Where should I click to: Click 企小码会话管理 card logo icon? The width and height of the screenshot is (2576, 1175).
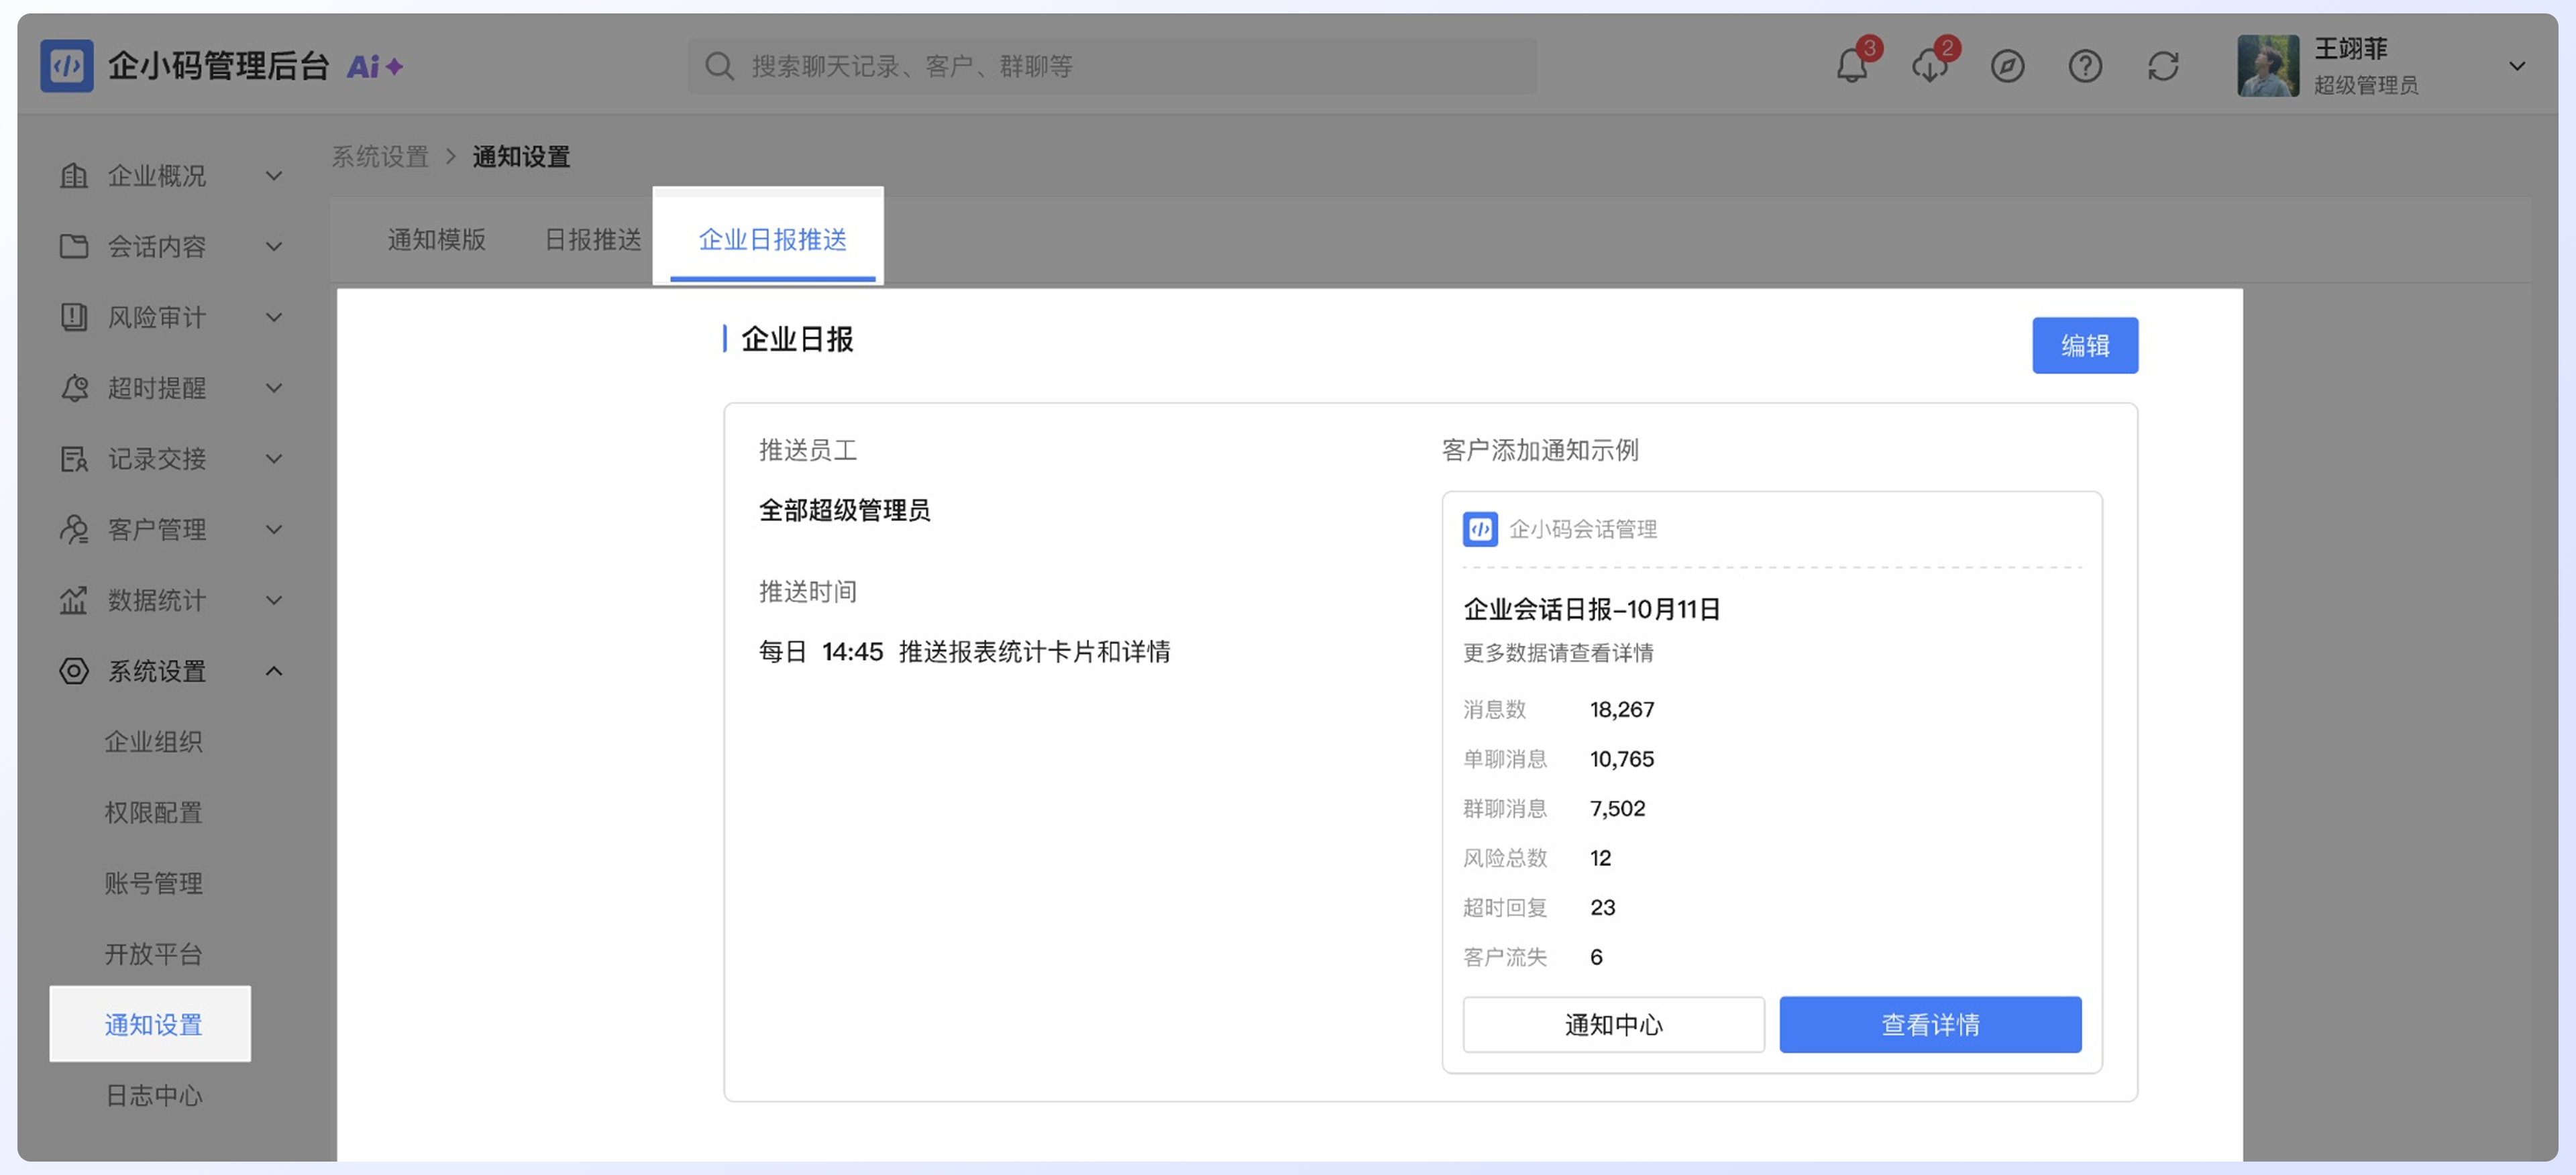point(1480,529)
